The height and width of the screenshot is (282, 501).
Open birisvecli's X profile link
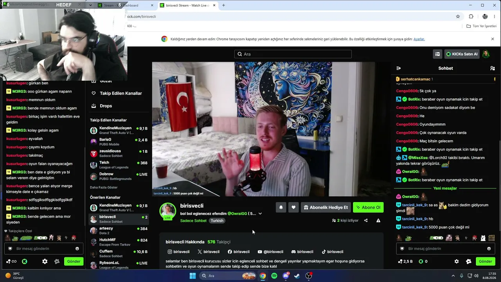pos(208,252)
